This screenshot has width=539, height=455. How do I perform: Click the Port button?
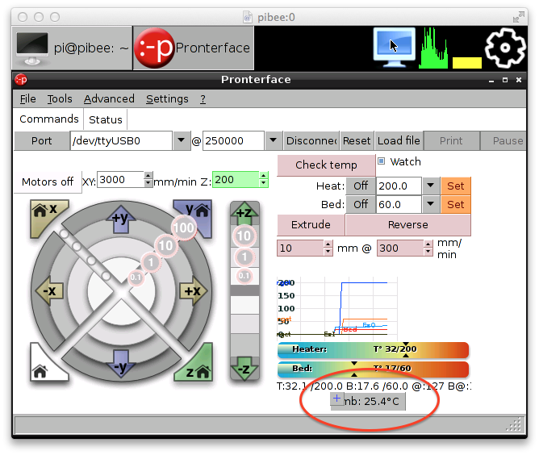point(42,140)
